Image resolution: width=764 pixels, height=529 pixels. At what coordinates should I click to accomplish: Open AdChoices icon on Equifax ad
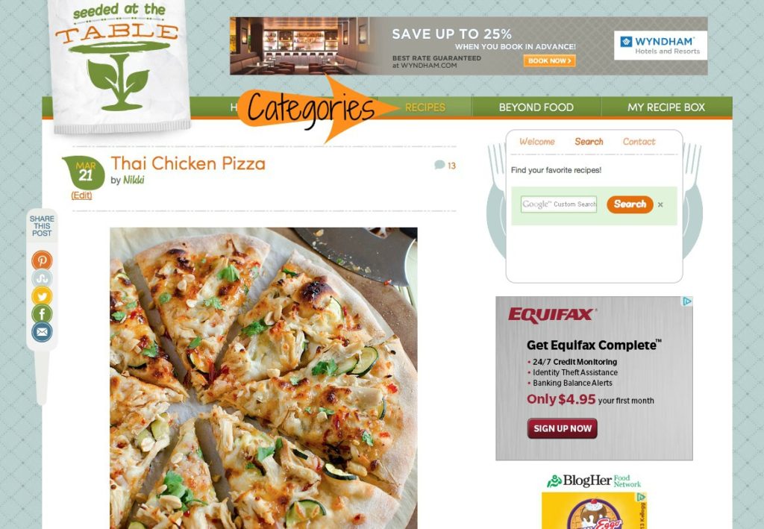(687, 301)
